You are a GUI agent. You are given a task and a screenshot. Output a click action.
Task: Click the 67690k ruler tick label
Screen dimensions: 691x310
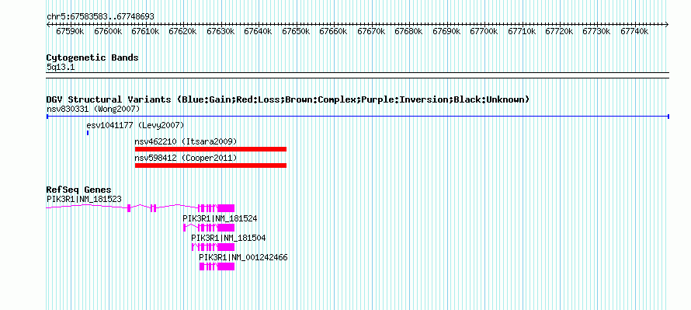[446, 31]
